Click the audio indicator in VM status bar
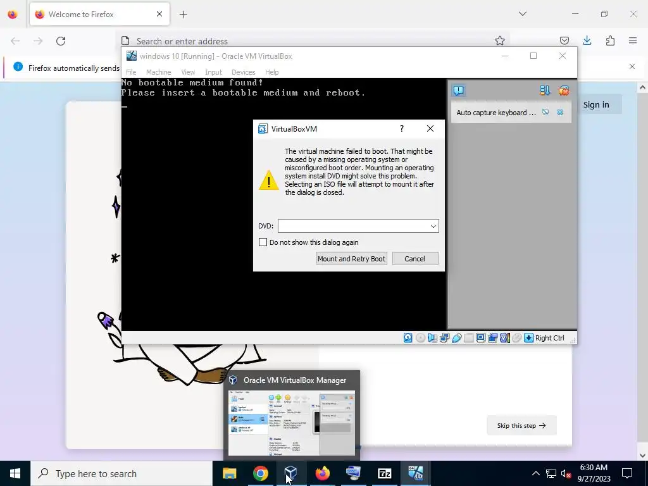648x486 pixels. [x=432, y=338]
